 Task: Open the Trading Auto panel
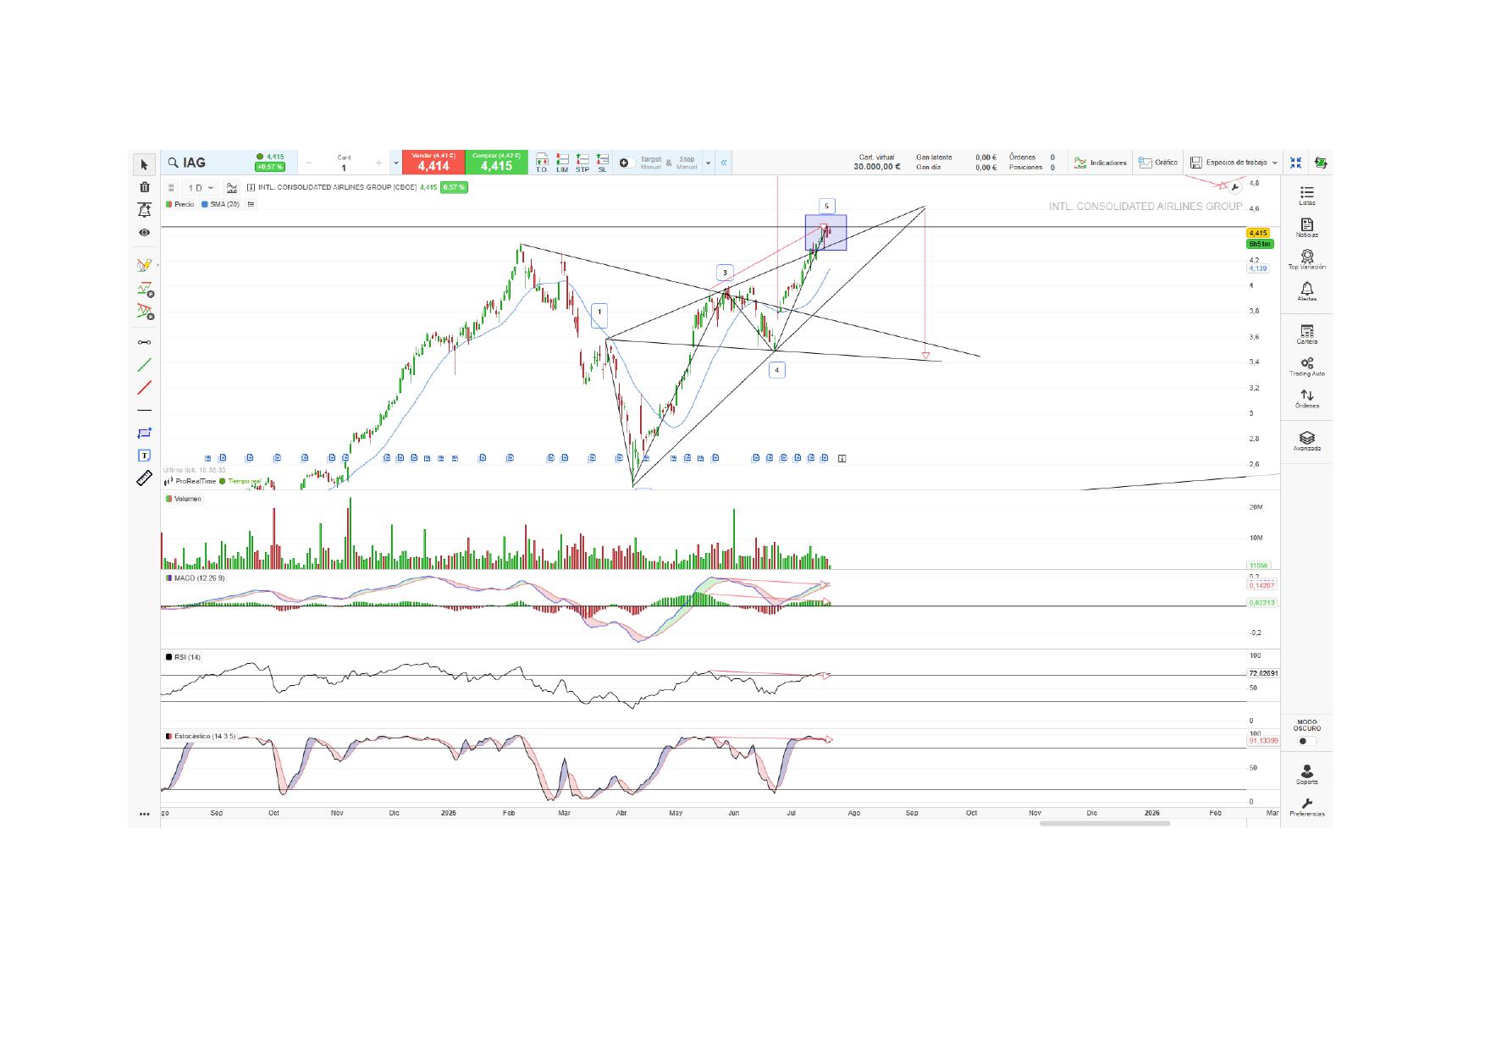tap(1306, 367)
